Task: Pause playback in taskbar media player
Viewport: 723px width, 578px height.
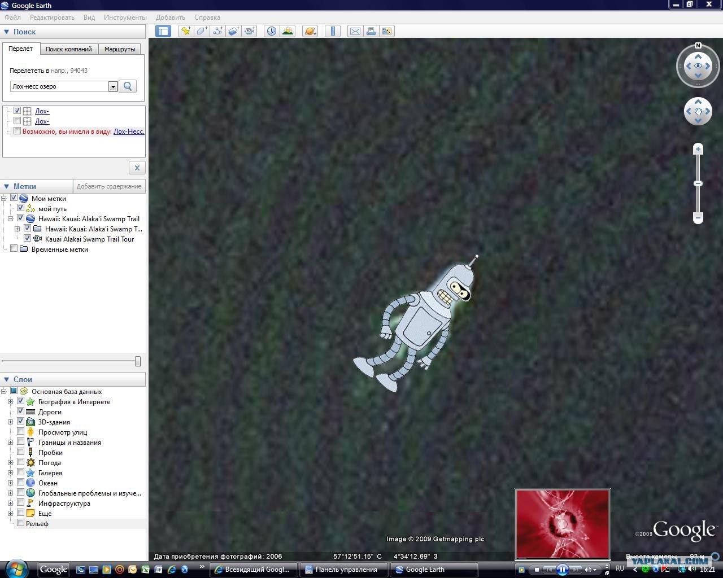Action: [562, 570]
